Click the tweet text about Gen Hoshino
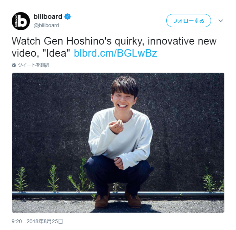Viewport: 236px width, 230px height. click(x=114, y=47)
